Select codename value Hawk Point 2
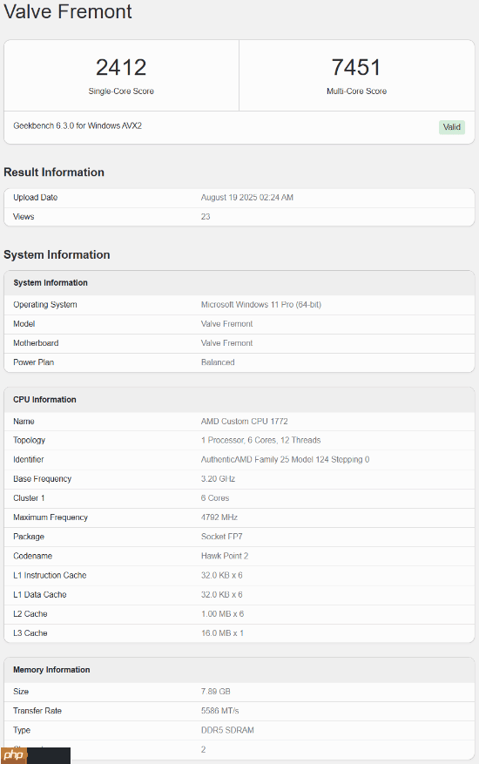 pos(225,556)
